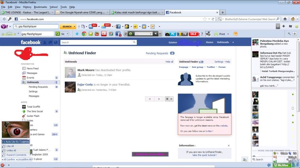
Task: Open The Sims Social app
Action: pyautogui.click(x=35, y=111)
